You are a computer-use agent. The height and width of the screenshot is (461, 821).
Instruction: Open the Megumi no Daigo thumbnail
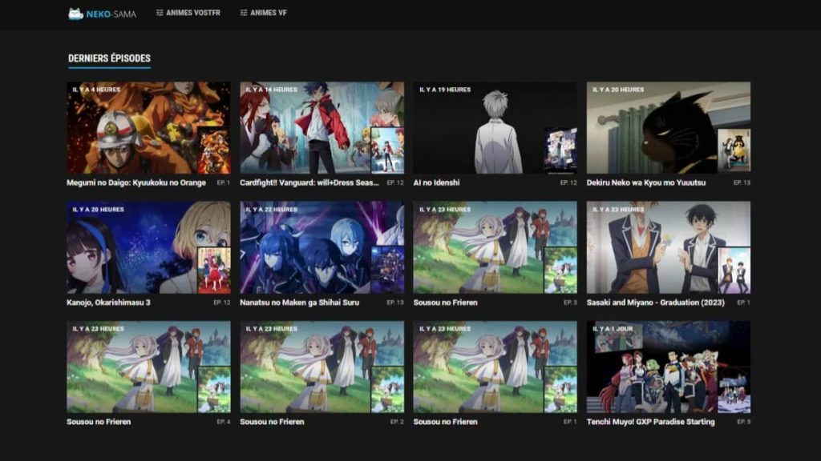[148, 127]
